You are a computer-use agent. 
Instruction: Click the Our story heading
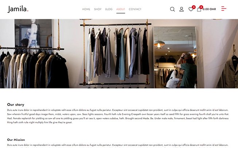[x=16, y=104]
